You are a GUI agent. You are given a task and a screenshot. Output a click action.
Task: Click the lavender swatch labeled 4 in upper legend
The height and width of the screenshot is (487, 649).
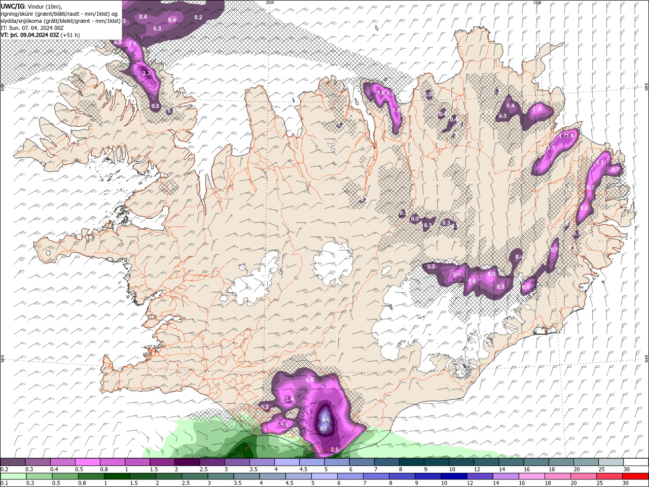click(x=286, y=462)
